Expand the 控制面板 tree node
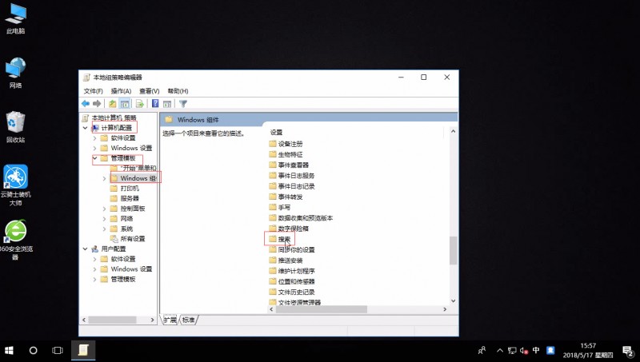 tap(104, 209)
